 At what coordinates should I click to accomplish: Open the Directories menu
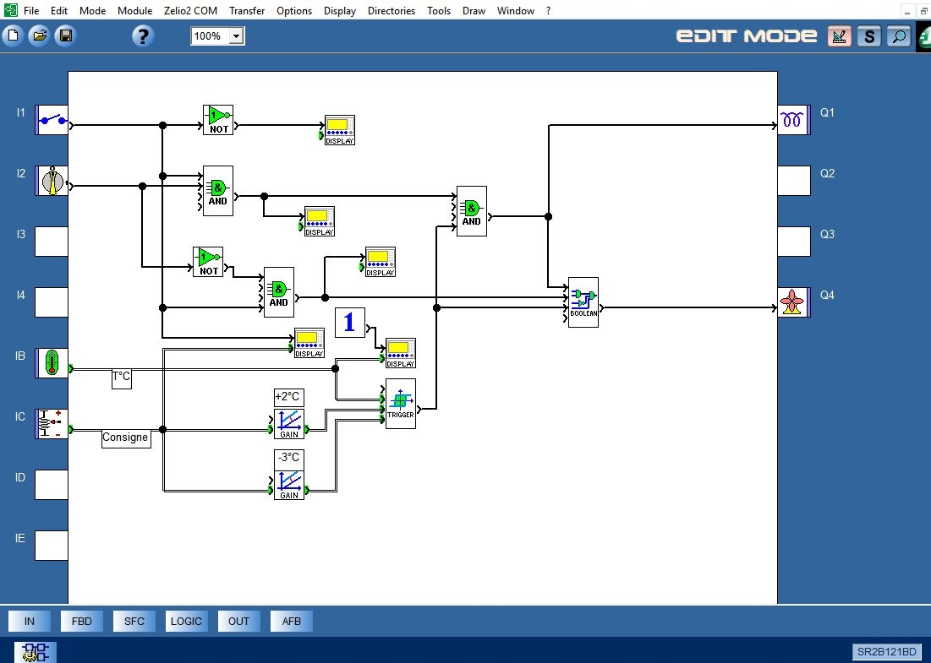tap(392, 11)
